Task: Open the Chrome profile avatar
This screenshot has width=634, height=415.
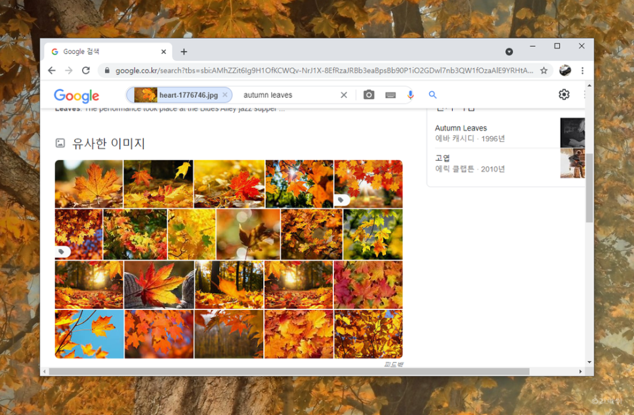Action: tap(565, 70)
